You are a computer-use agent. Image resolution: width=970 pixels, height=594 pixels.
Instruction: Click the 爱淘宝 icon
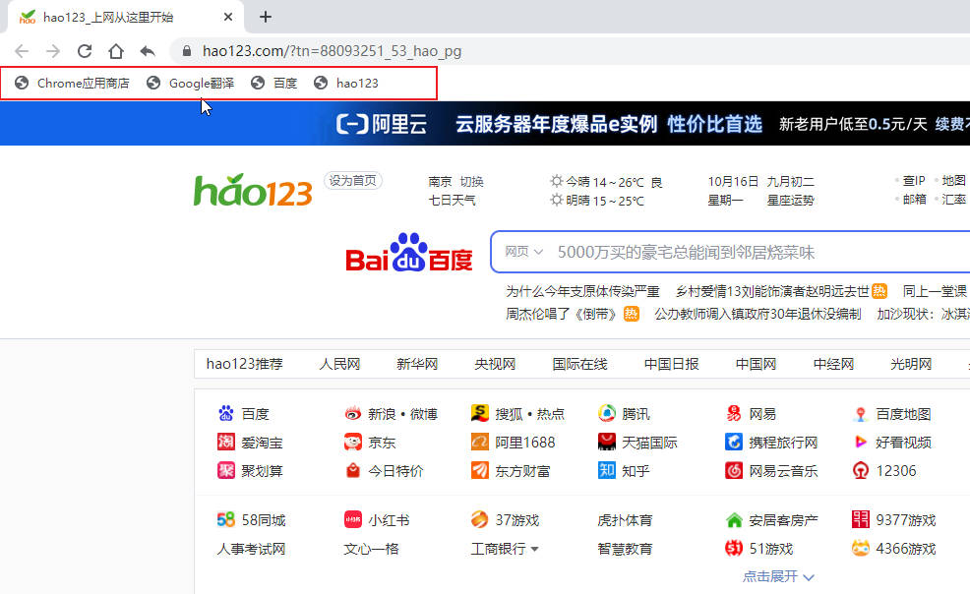point(226,442)
